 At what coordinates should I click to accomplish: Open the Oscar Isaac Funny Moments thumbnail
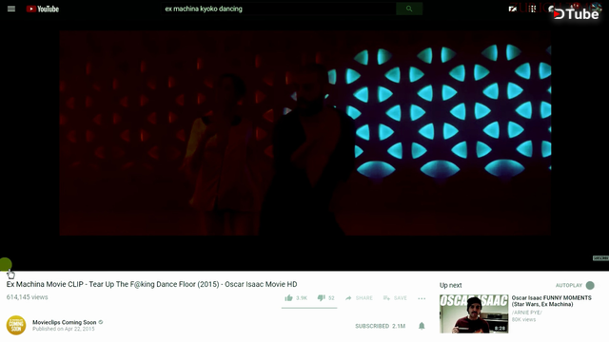[x=474, y=313]
